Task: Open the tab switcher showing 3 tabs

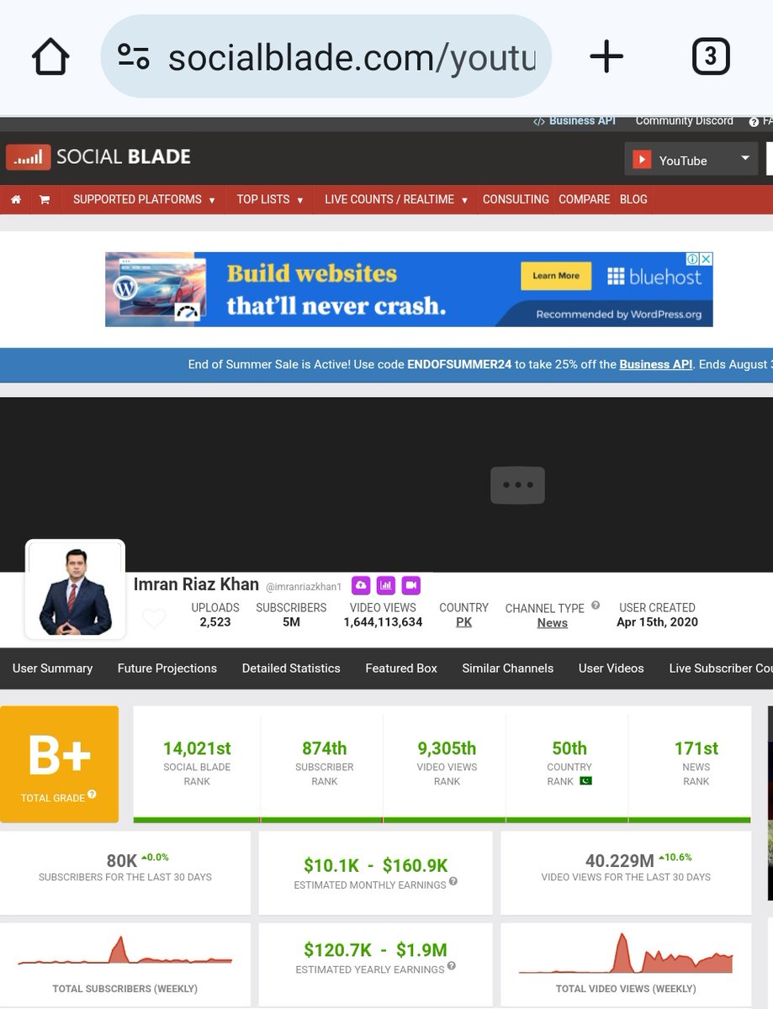Action: [x=711, y=56]
